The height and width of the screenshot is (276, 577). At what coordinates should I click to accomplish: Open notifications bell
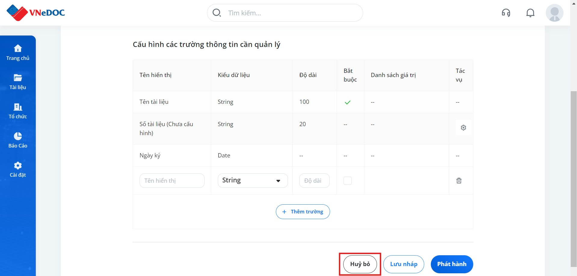530,13
